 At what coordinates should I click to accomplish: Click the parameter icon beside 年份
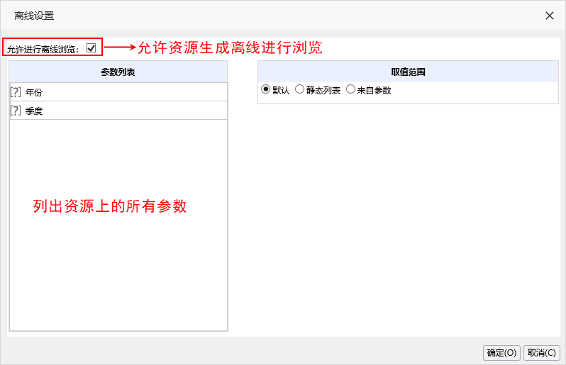(x=16, y=92)
